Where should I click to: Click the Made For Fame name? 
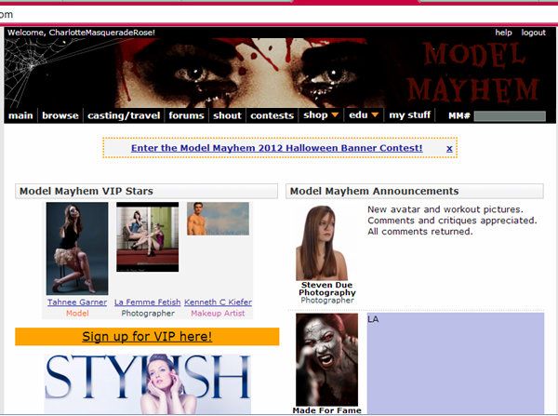(326, 410)
